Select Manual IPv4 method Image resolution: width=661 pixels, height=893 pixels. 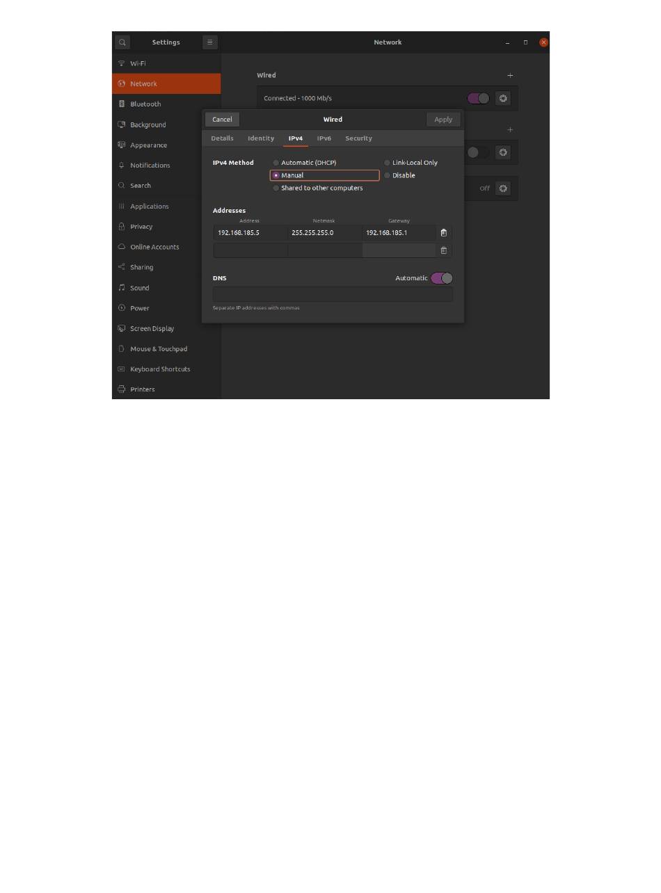pyautogui.click(x=324, y=175)
